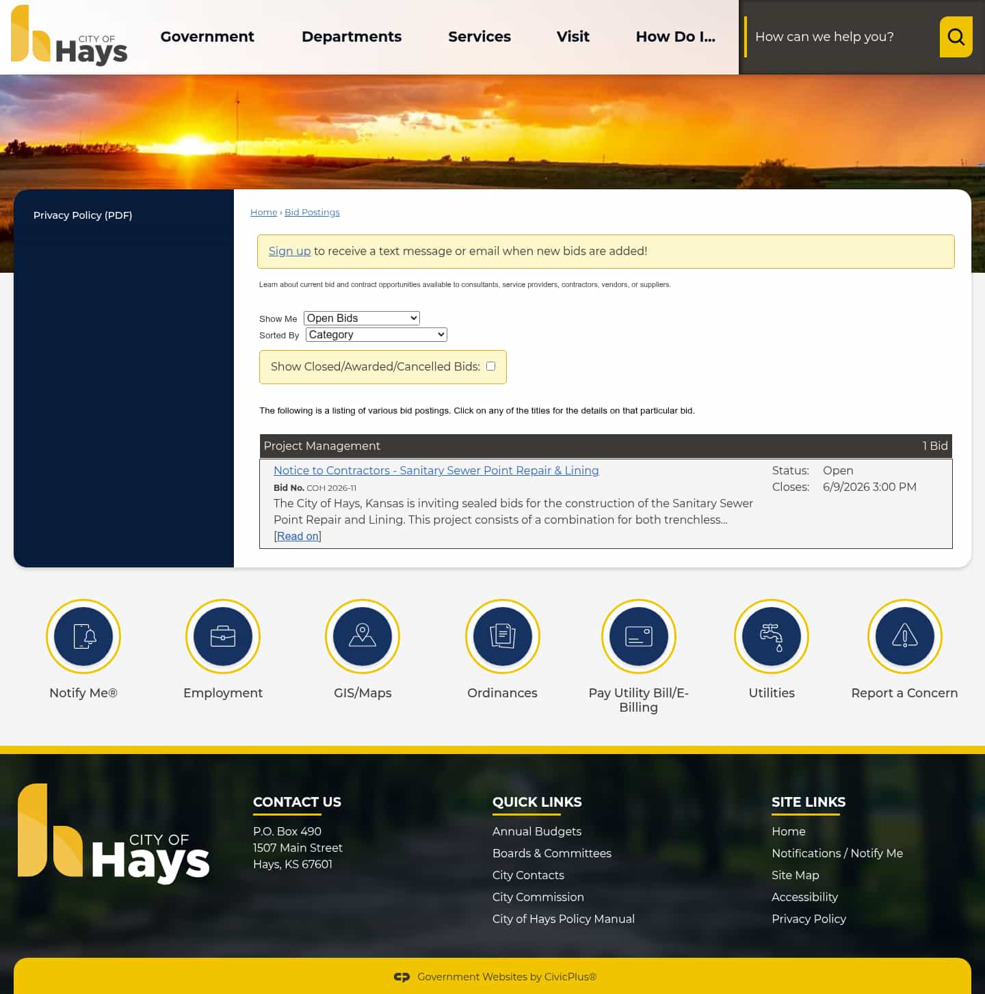Click the footer Home site link

(789, 831)
